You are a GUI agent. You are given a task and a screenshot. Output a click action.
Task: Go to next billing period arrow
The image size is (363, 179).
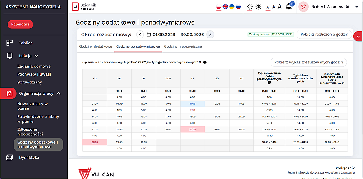[210, 35]
